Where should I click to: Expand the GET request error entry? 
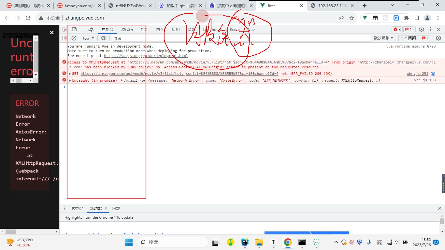70,74
